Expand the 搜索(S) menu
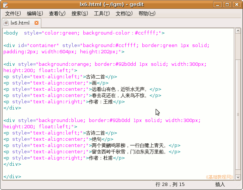 coord(80,14)
